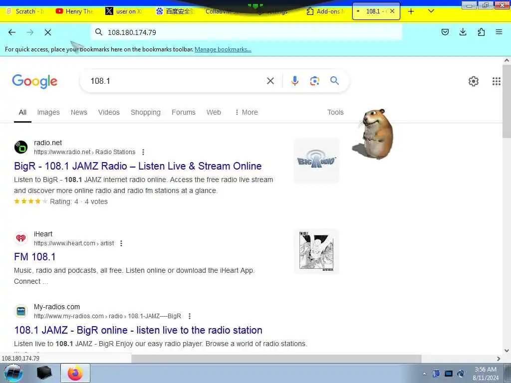Clear the Google search query
This screenshot has height=383, width=511.
270,81
